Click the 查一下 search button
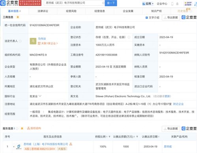 111,3
